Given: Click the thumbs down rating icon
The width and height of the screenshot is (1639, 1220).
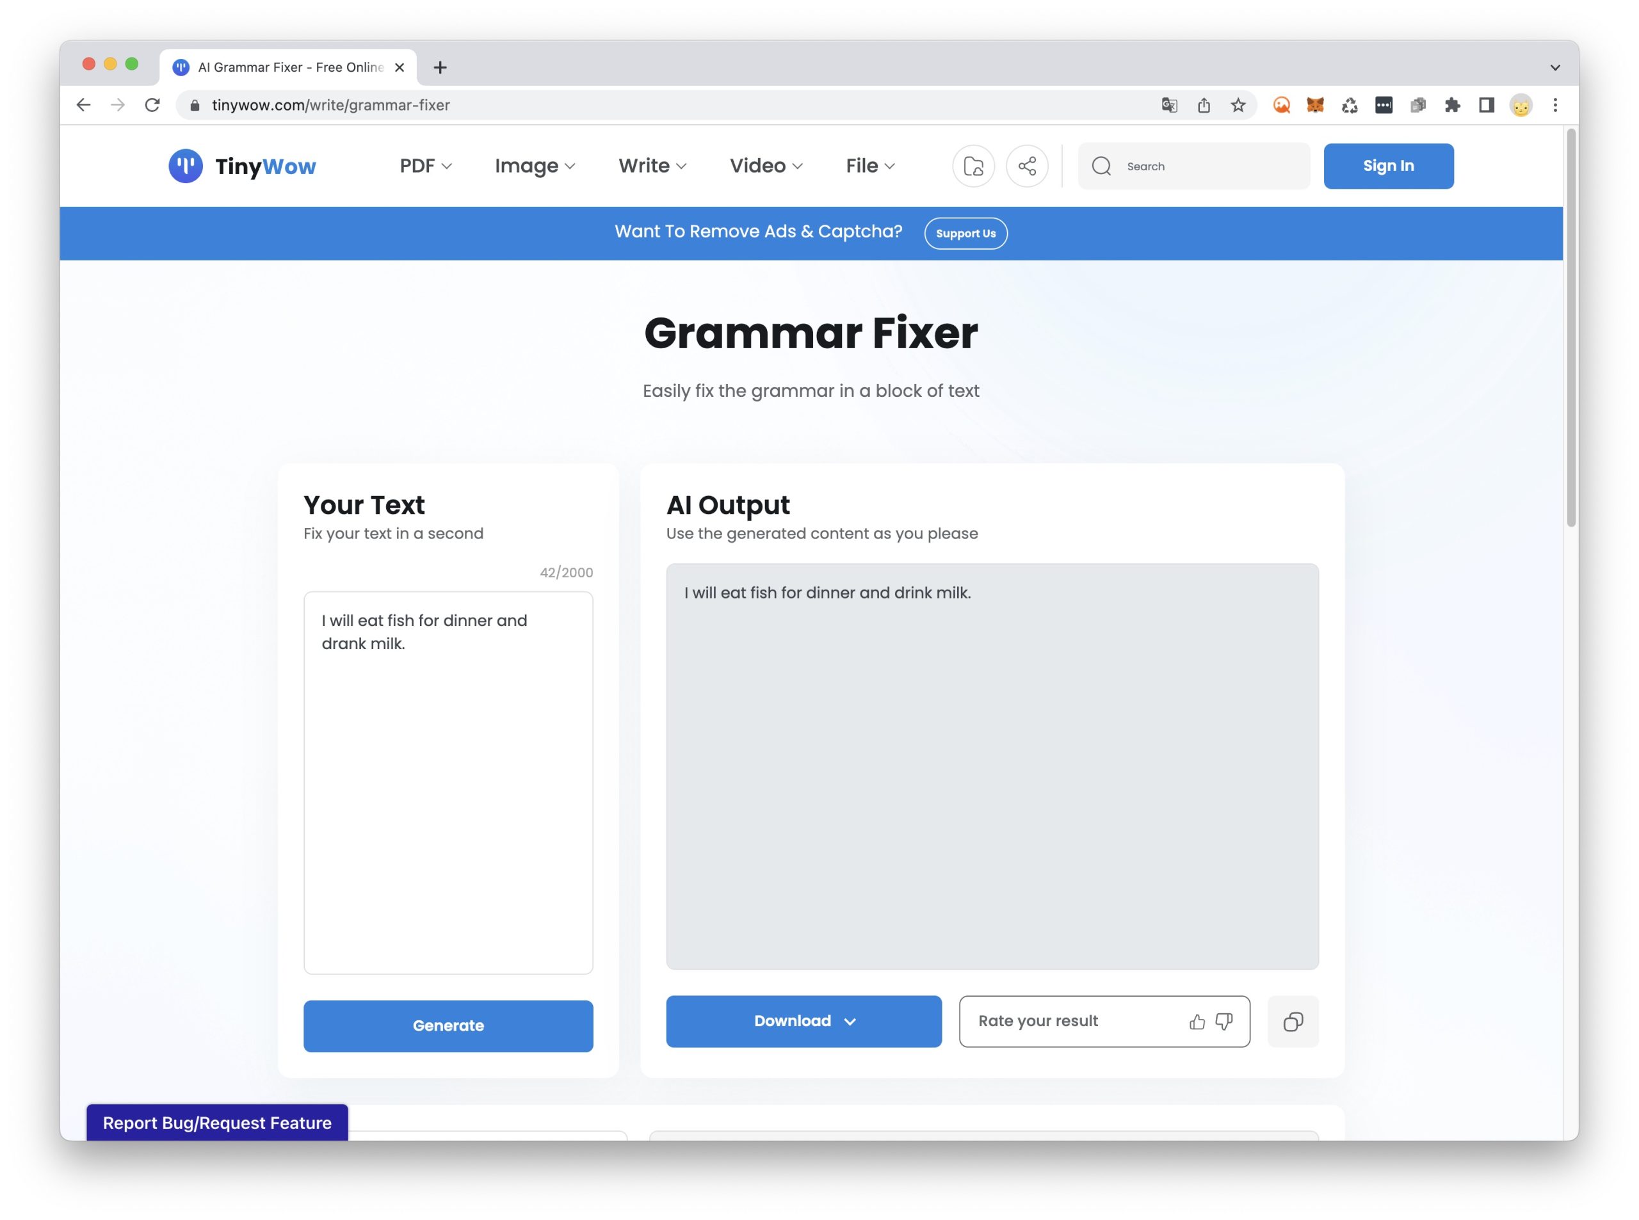Looking at the screenshot, I should (x=1224, y=1022).
